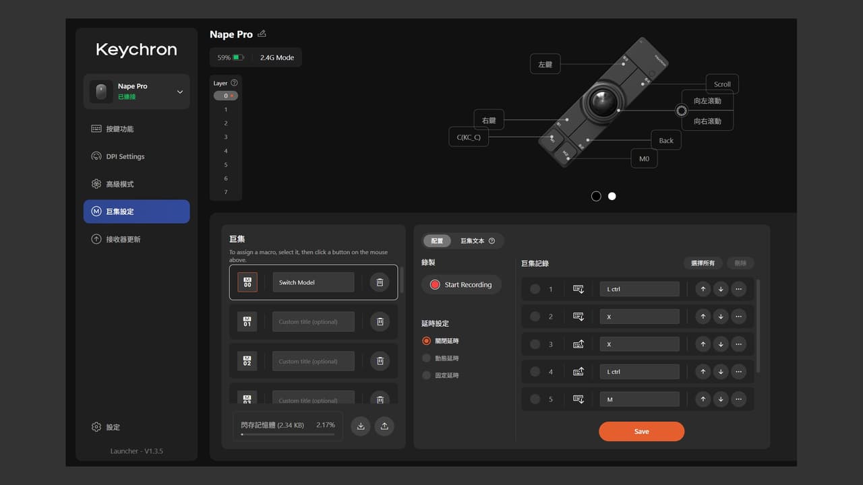Expand the Nape Pro device dropdown
This screenshot has height=485, width=863.
[179, 92]
